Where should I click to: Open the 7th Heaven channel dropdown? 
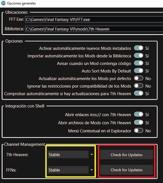click(x=71, y=154)
